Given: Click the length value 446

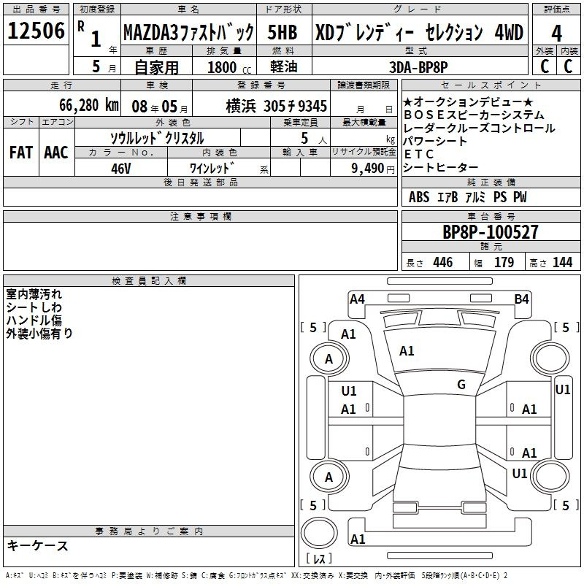Looking at the screenshot, I should tap(443, 262).
